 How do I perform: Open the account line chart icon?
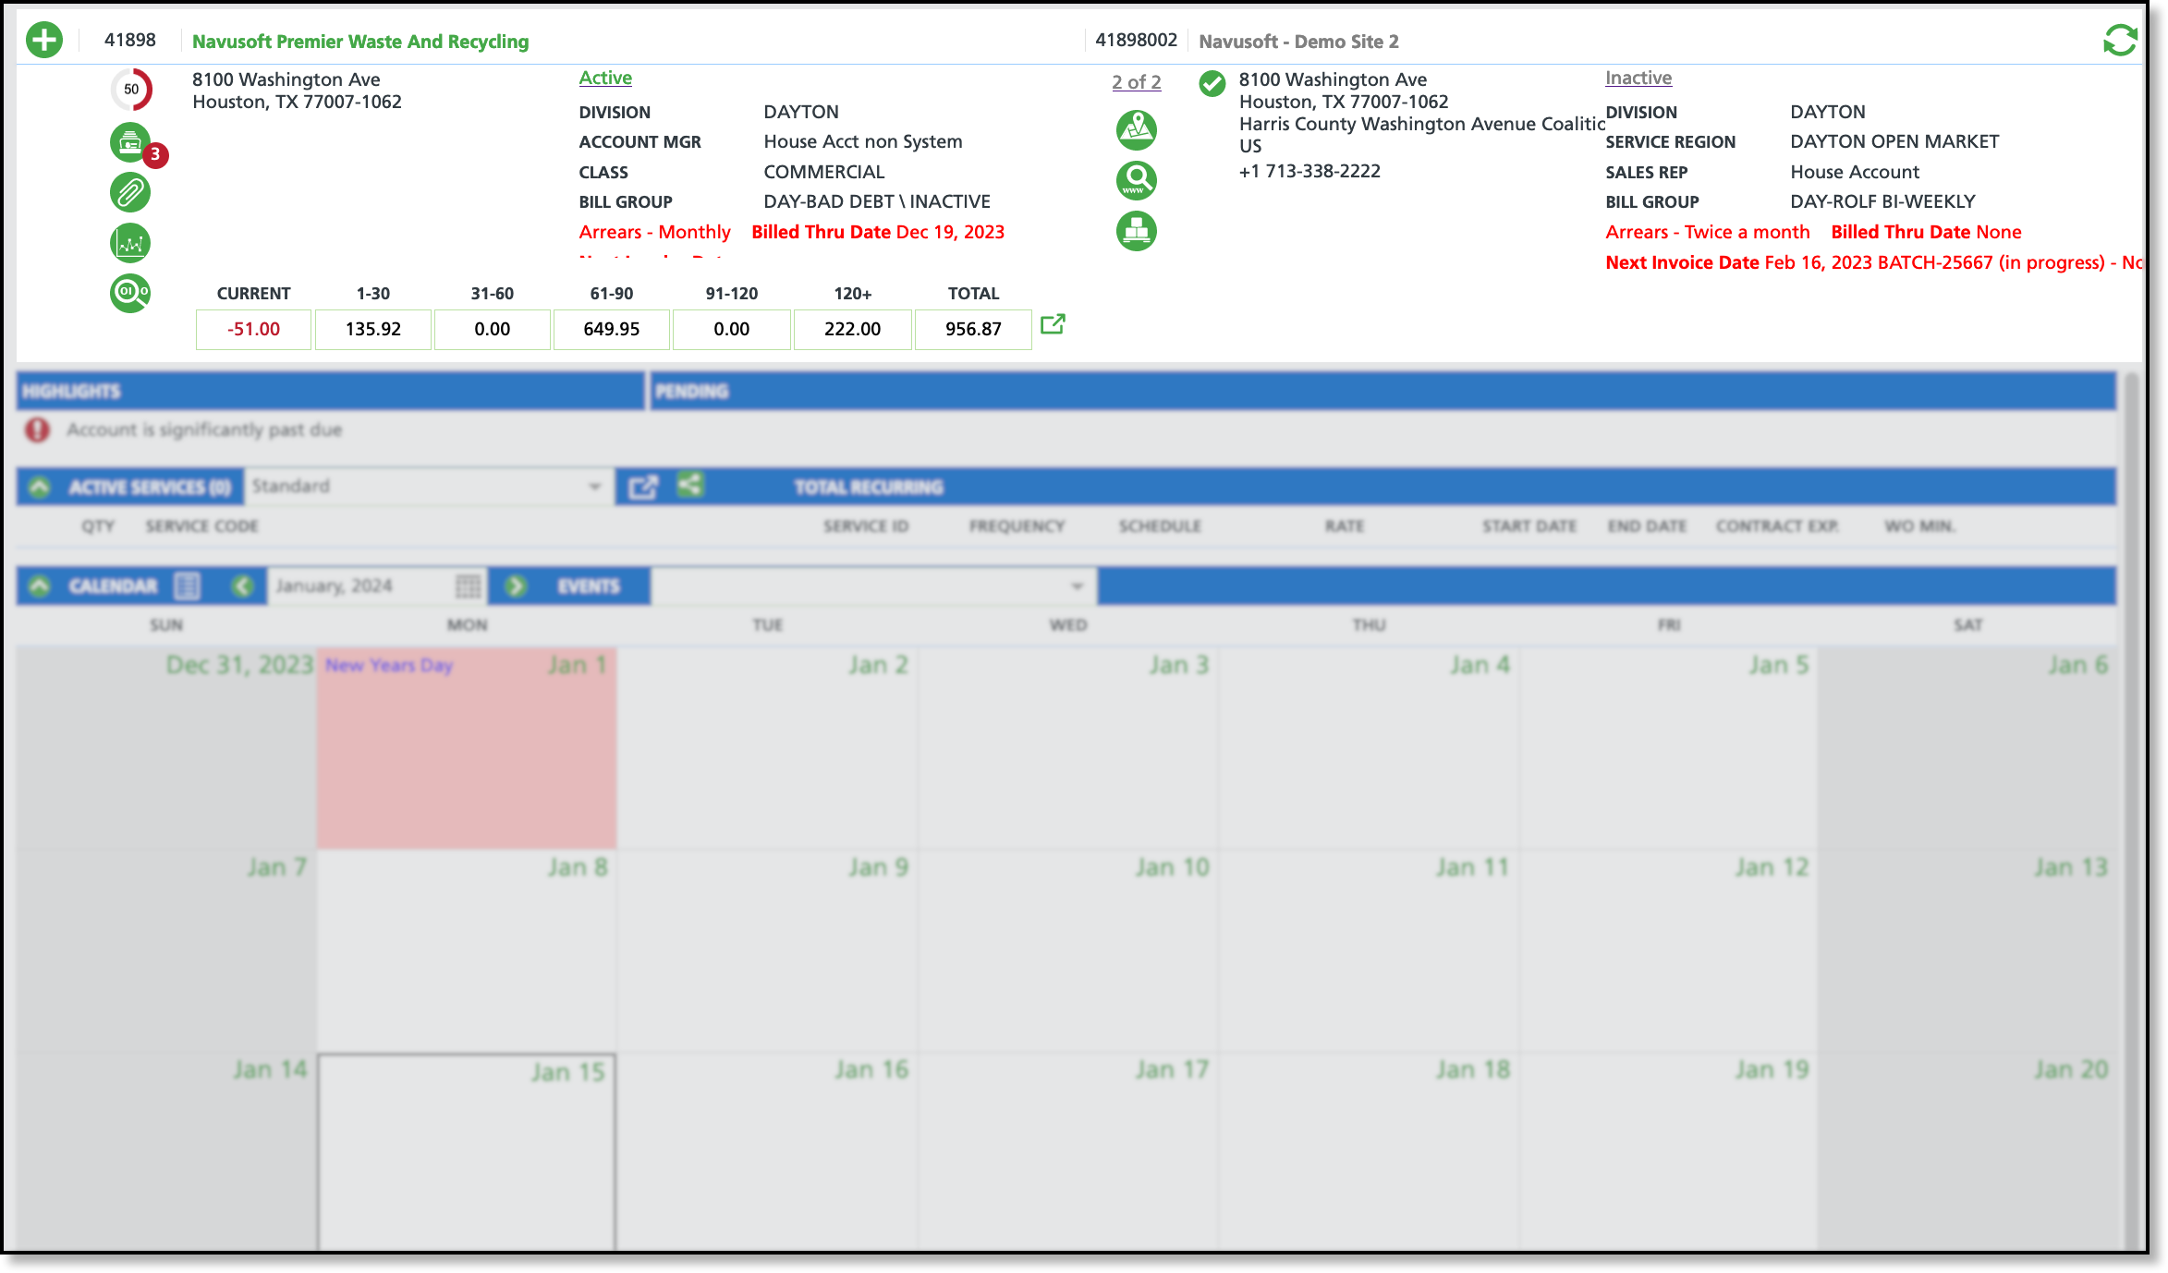tap(130, 243)
